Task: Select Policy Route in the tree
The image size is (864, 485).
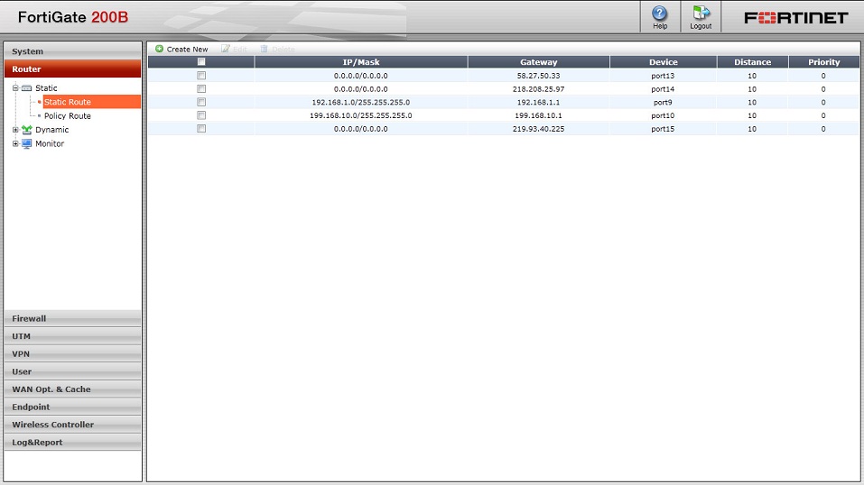Action: point(67,115)
